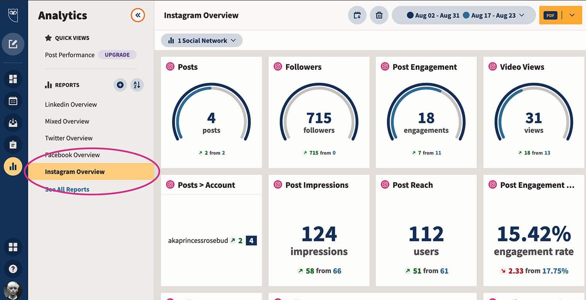Open the 1 Social Network dropdown
This screenshot has height=300, width=586.
[x=202, y=40]
